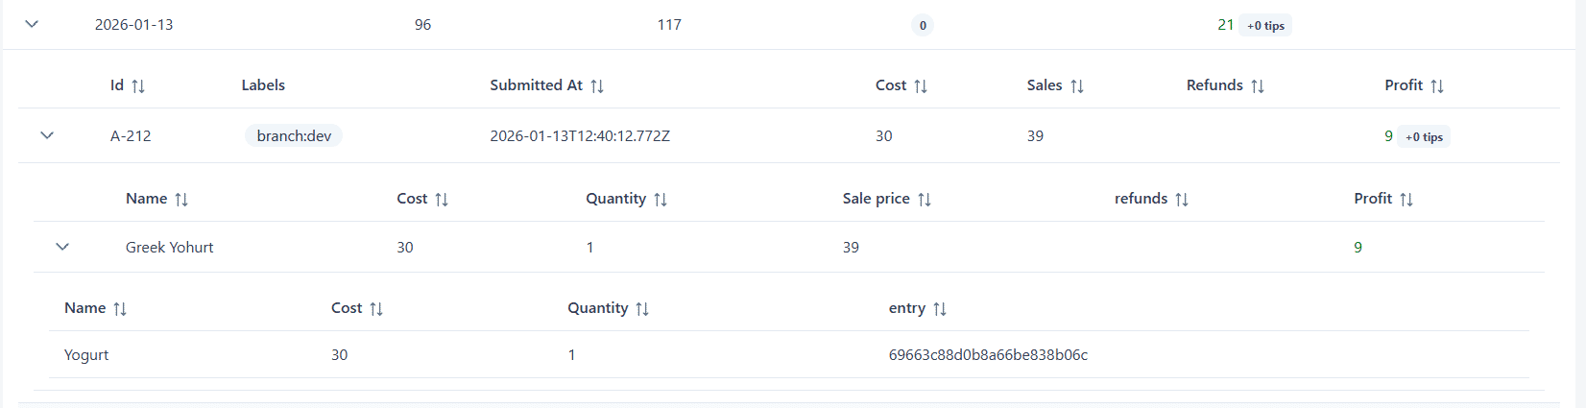Select the Yogurt entry ID text
Viewport: 1586px width, 408px height.
988,355
